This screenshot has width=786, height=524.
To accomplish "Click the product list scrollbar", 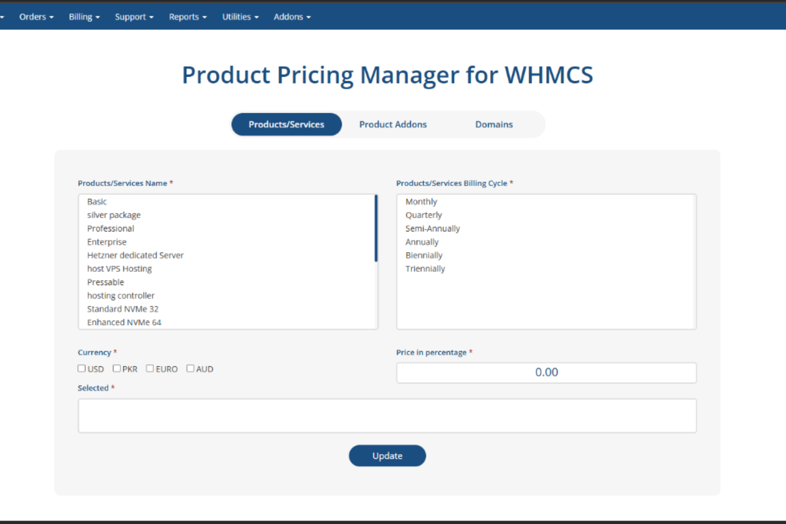I will pyautogui.click(x=376, y=228).
